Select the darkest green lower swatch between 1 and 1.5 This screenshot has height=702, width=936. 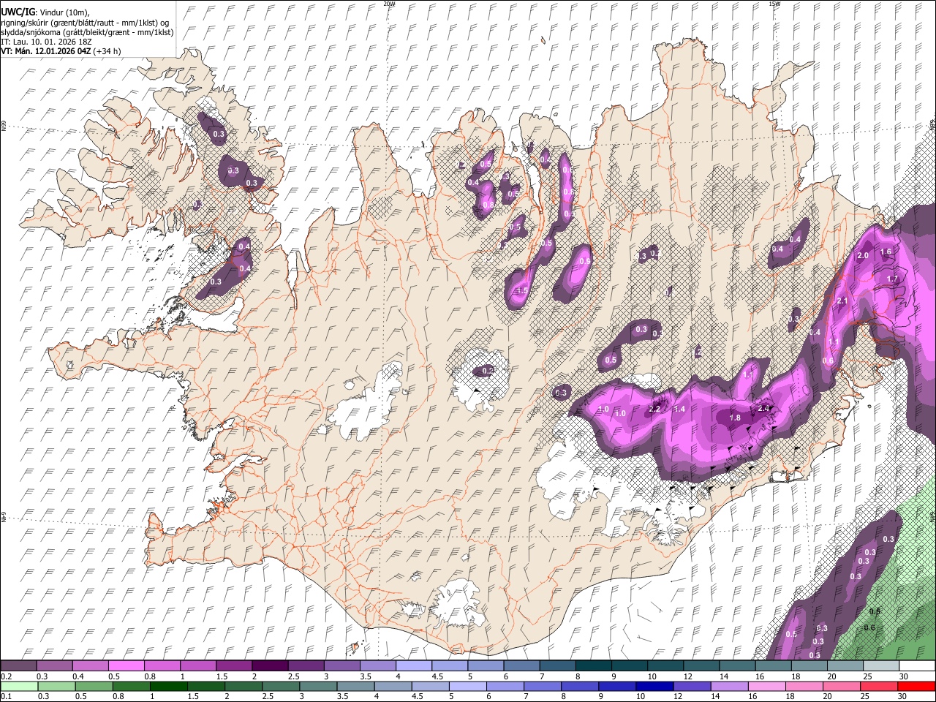coord(168,686)
